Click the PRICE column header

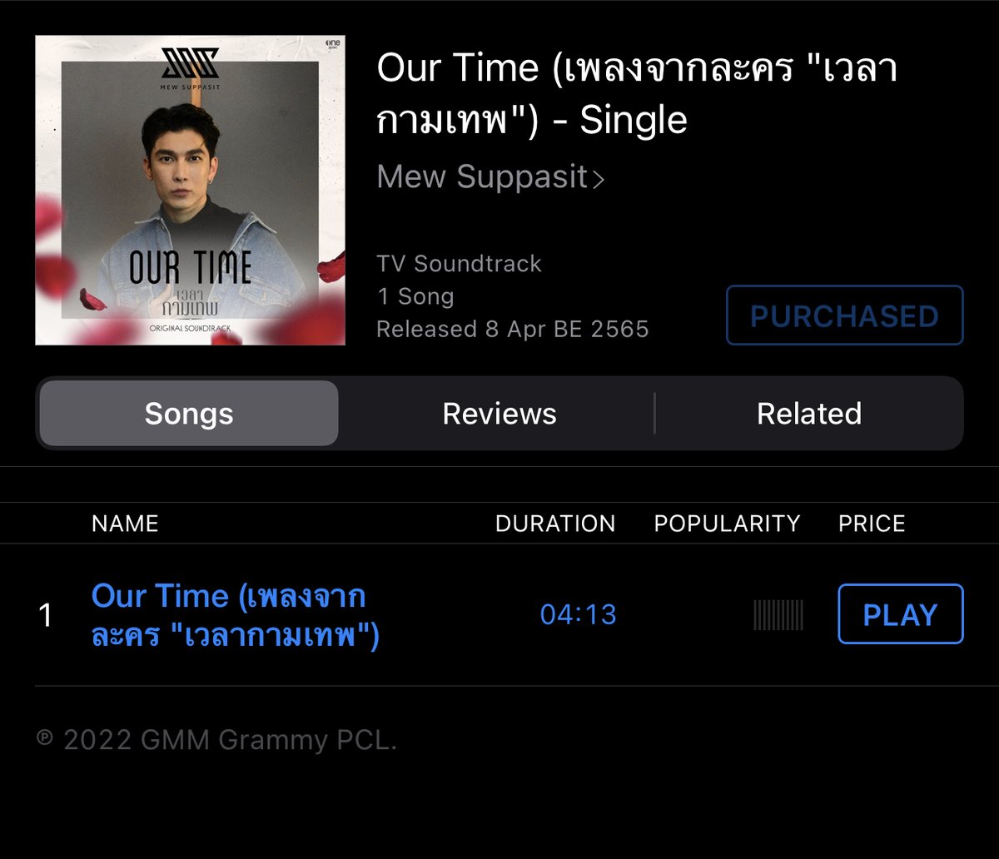point(872,524)
